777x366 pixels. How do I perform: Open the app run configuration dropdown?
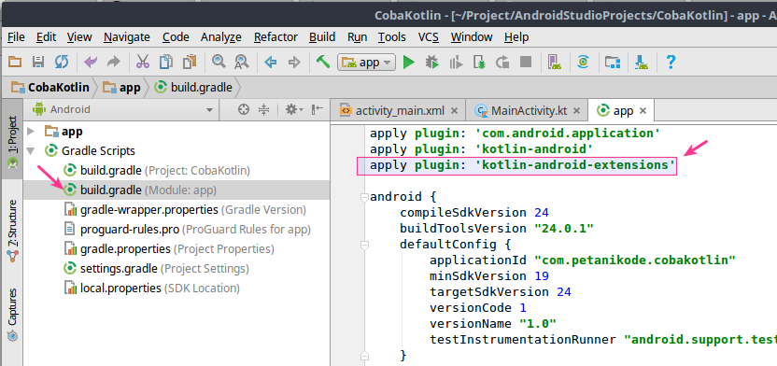[x=366, y=62]
